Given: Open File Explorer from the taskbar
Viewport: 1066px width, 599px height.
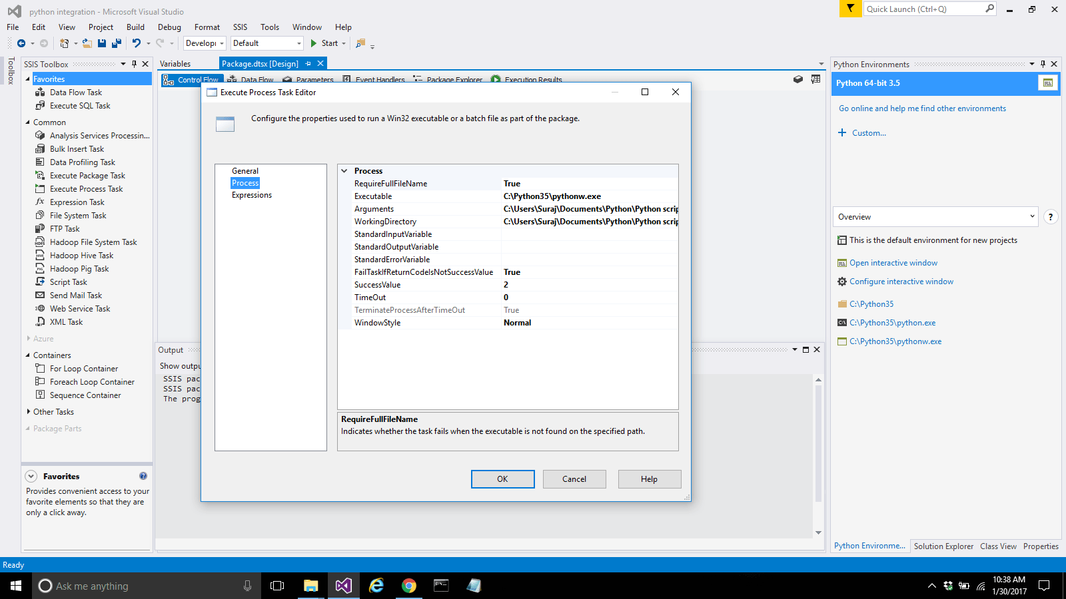Looking at the screenshot, I should [311, 586].
